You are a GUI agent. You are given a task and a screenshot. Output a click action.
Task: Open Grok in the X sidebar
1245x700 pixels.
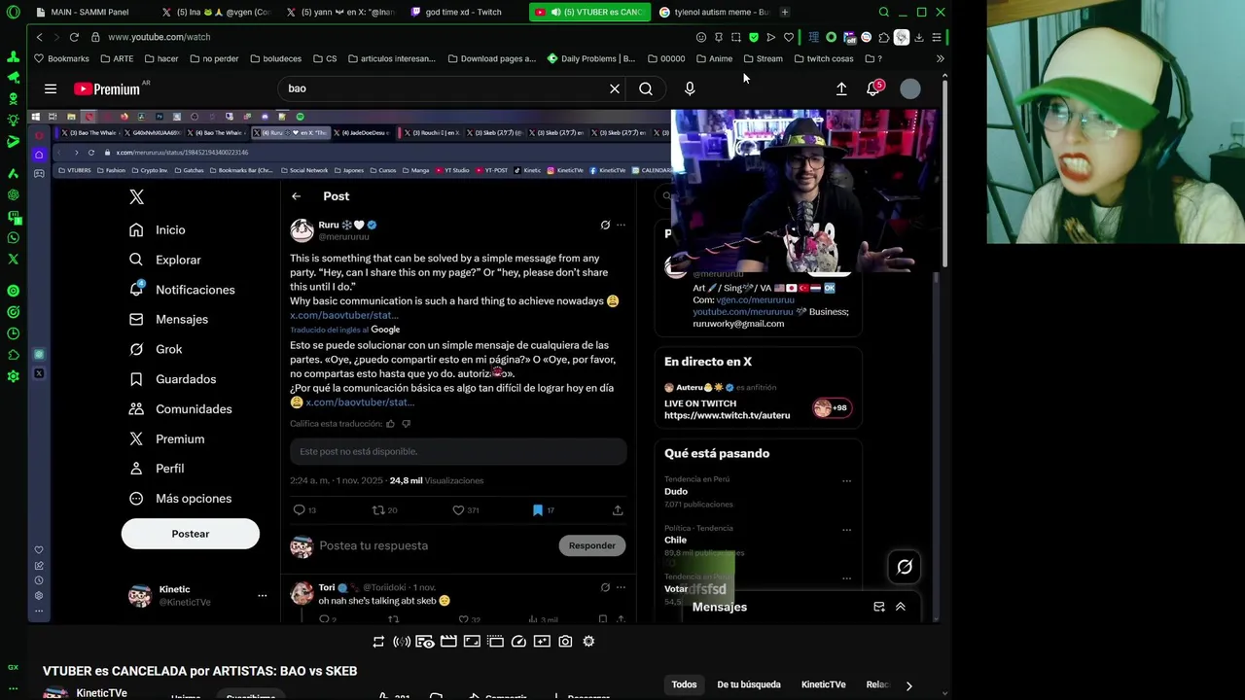156,349
